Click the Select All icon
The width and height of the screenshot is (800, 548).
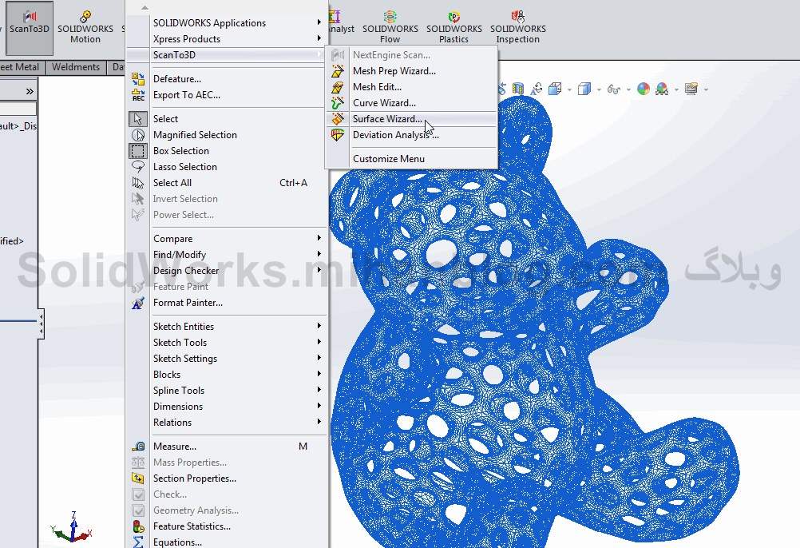tap(138, 183)
